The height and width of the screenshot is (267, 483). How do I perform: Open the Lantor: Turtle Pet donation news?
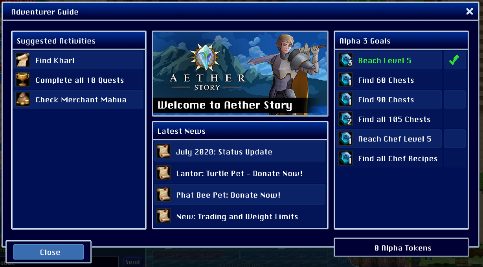pyautogui.click(x=240, y=173)
